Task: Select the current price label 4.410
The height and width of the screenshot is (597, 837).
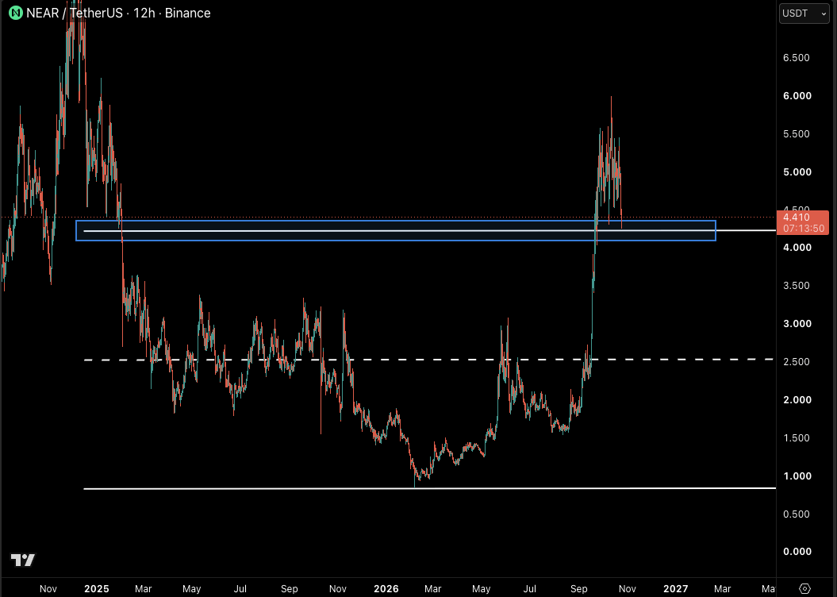Action: pos(797,218)
